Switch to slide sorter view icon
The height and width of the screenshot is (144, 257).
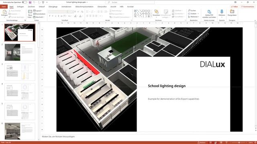(216, 142)
